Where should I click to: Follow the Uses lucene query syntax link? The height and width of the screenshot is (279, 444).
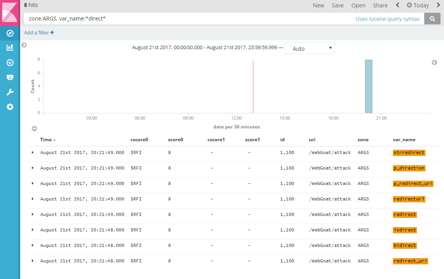pyautogui.click(x=387, y=19)
